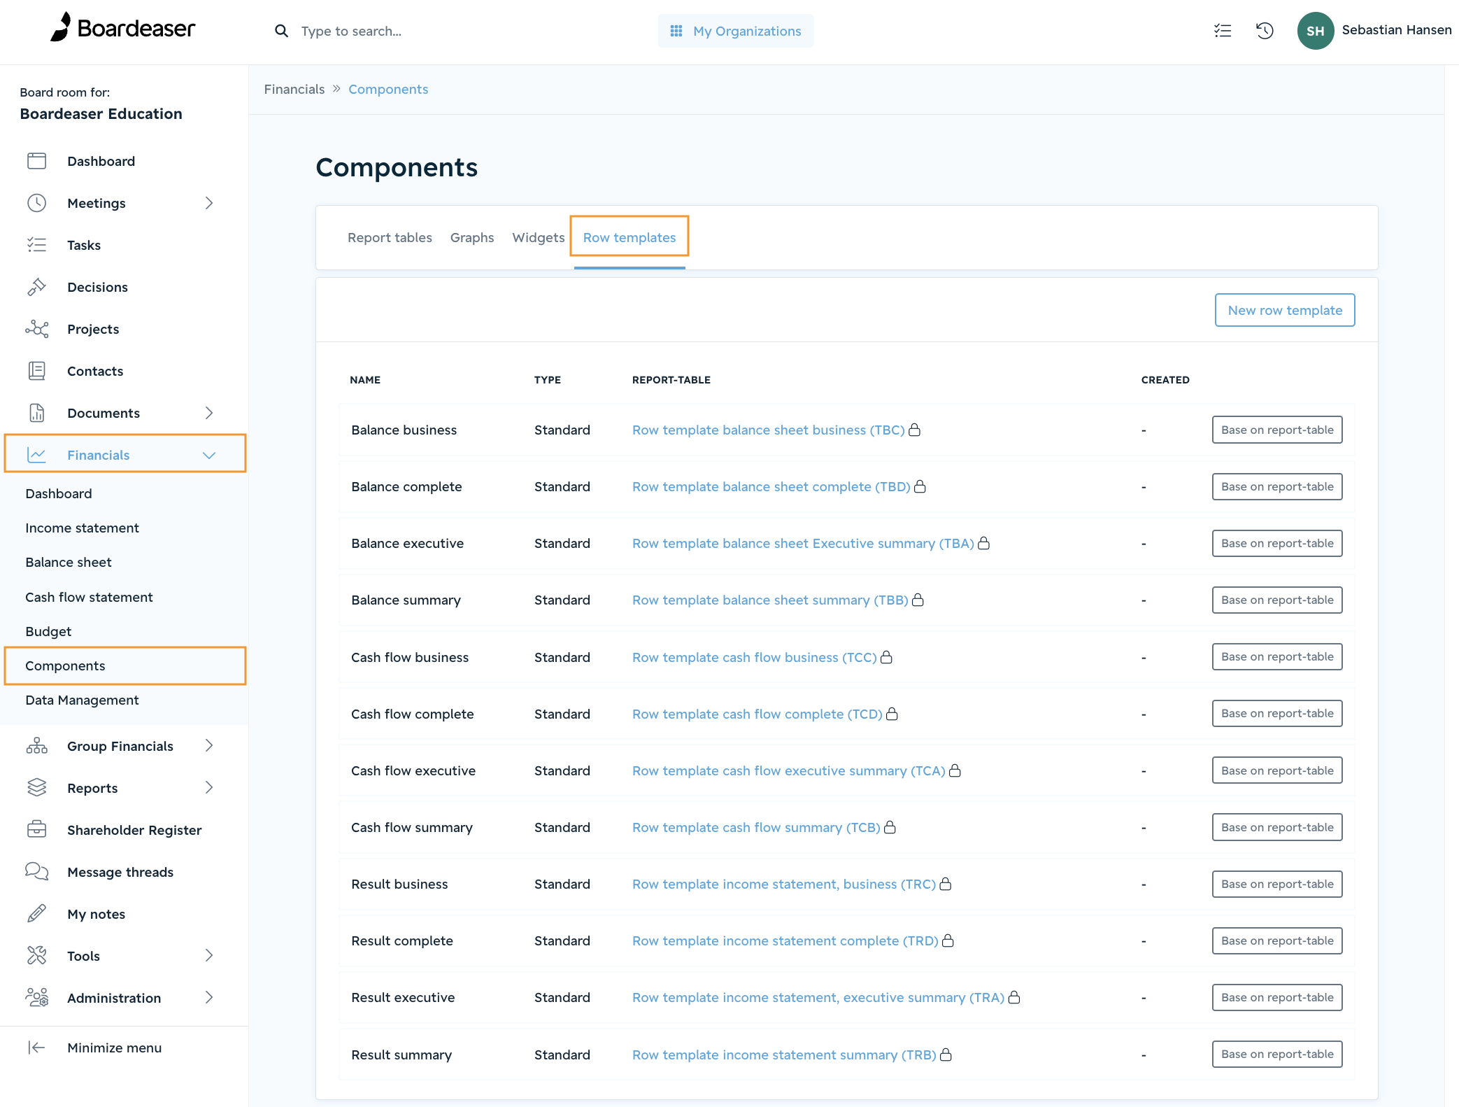Viewport: 1459px width, 1107px height.
Task: Click lock icon beside balance sheet business
Action: click(914, 430)
